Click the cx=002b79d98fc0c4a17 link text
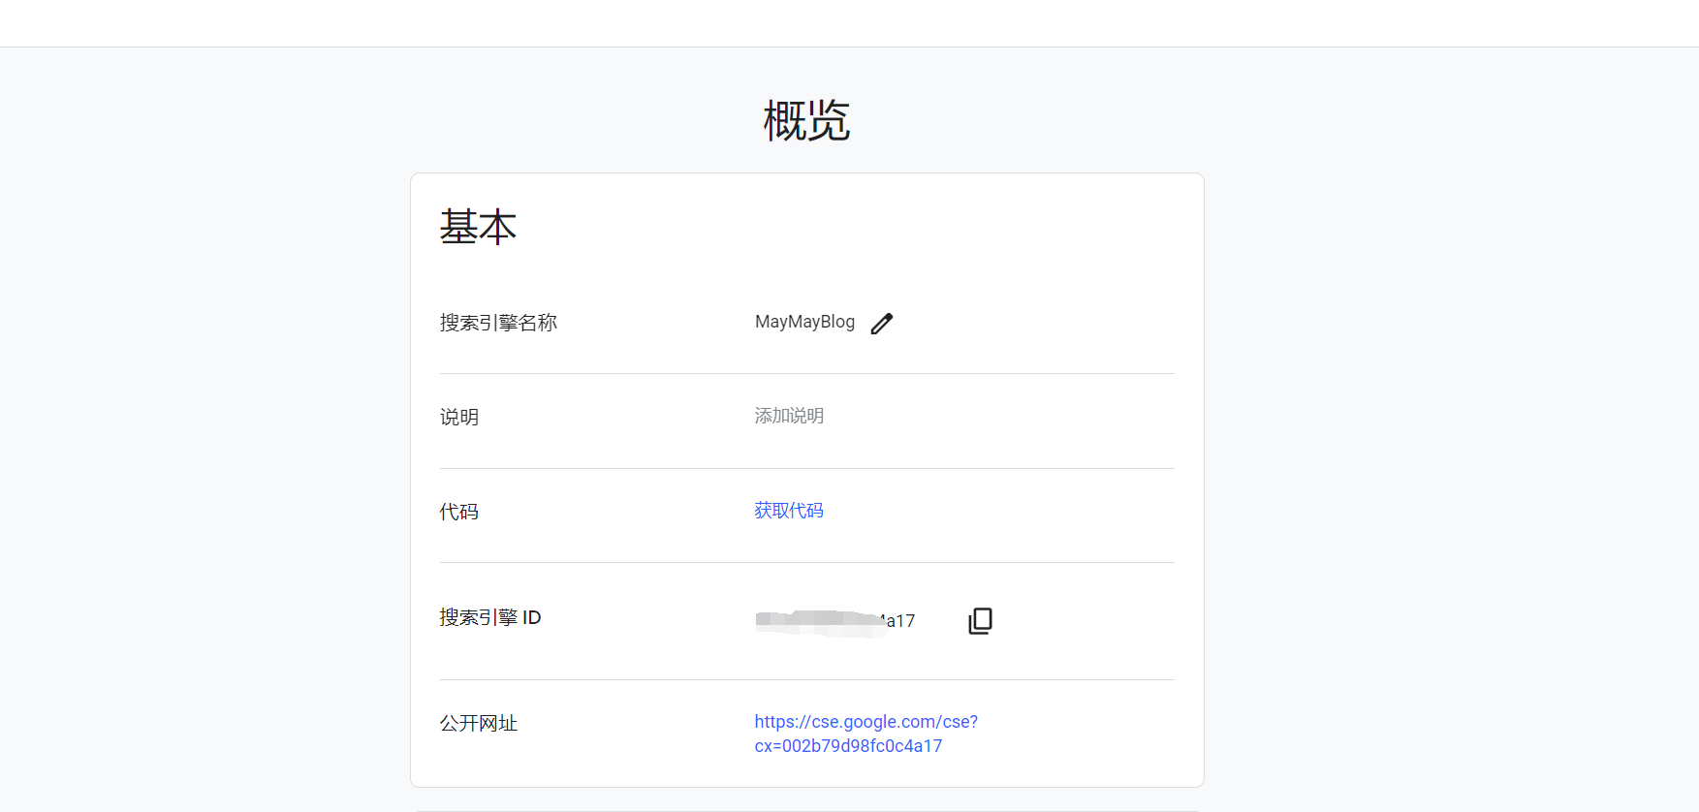The height and width of the screenshot is (812, 1699). (848, 746)
